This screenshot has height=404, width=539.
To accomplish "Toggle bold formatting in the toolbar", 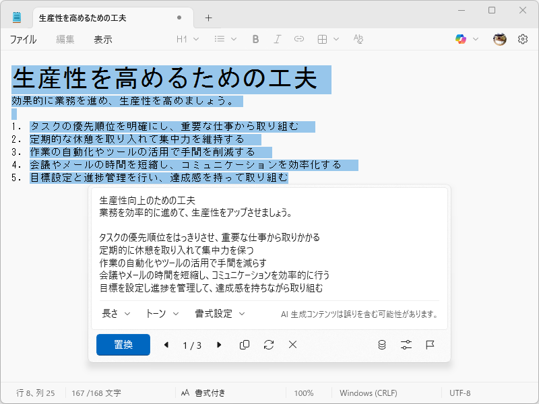I will click(255, 39).
